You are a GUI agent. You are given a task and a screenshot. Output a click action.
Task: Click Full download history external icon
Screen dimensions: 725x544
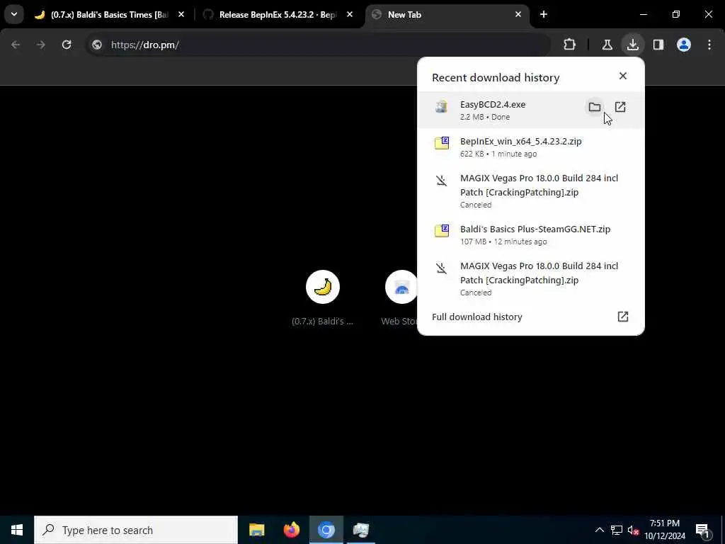pyautogui.click(x=623, y=317)
